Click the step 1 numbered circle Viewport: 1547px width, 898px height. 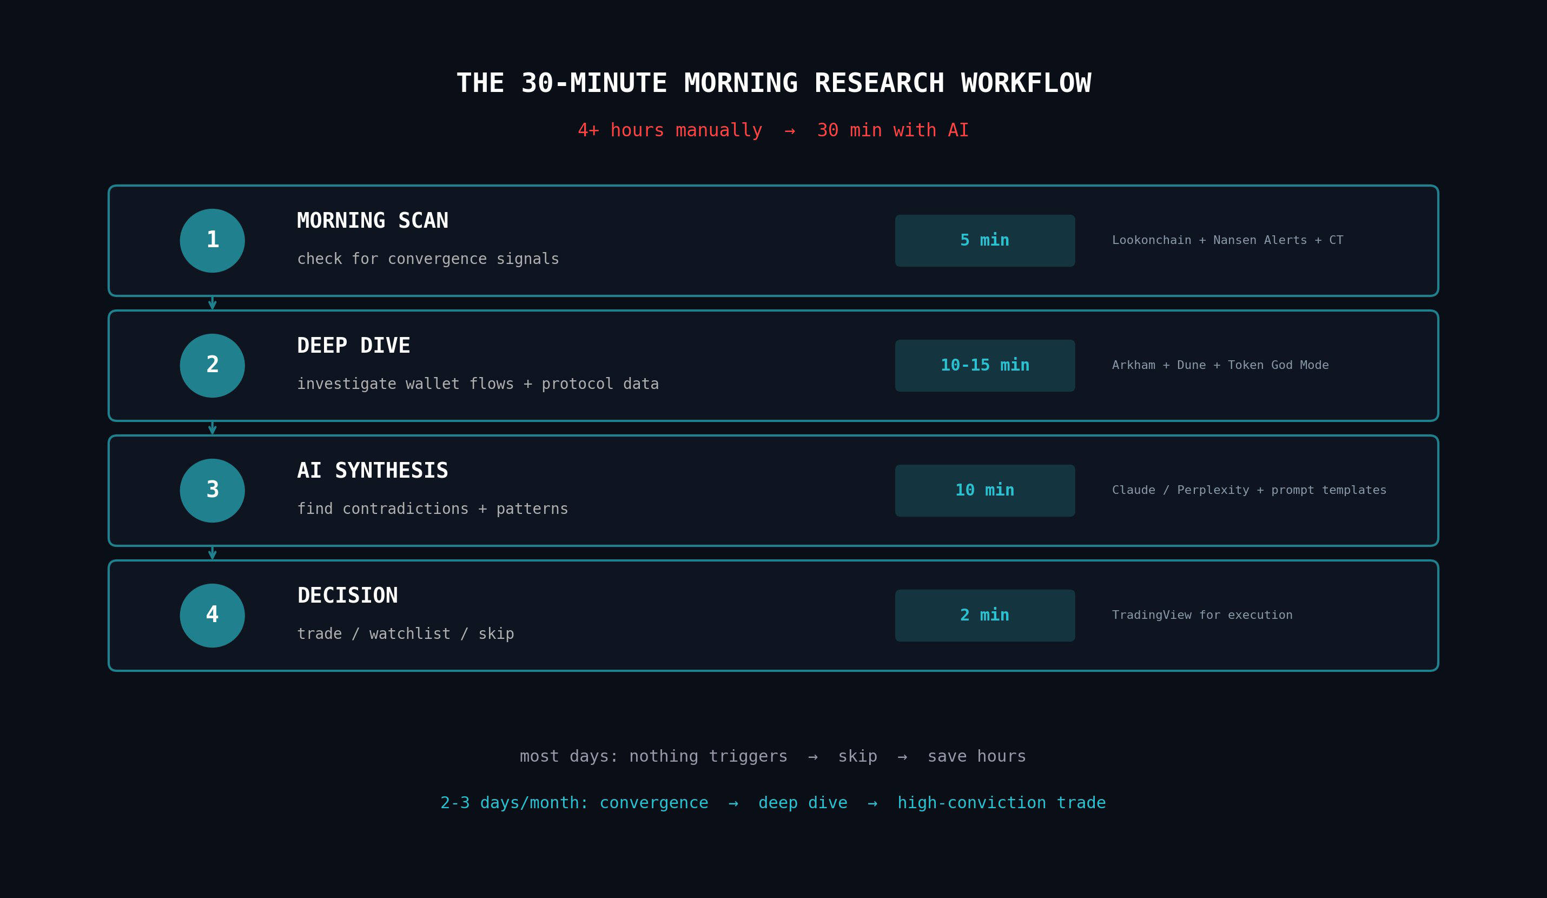[x=212, y=241]
